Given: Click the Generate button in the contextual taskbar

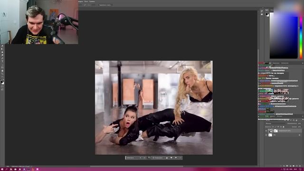Looking at the screenshot, I should (x=158, y=158).
